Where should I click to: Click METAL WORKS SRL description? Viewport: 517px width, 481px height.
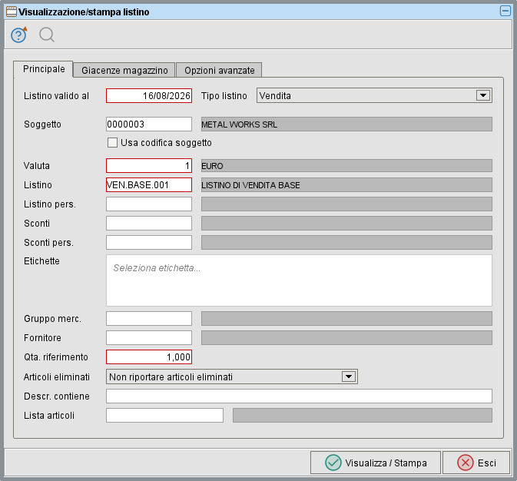(x=346, y=124)
